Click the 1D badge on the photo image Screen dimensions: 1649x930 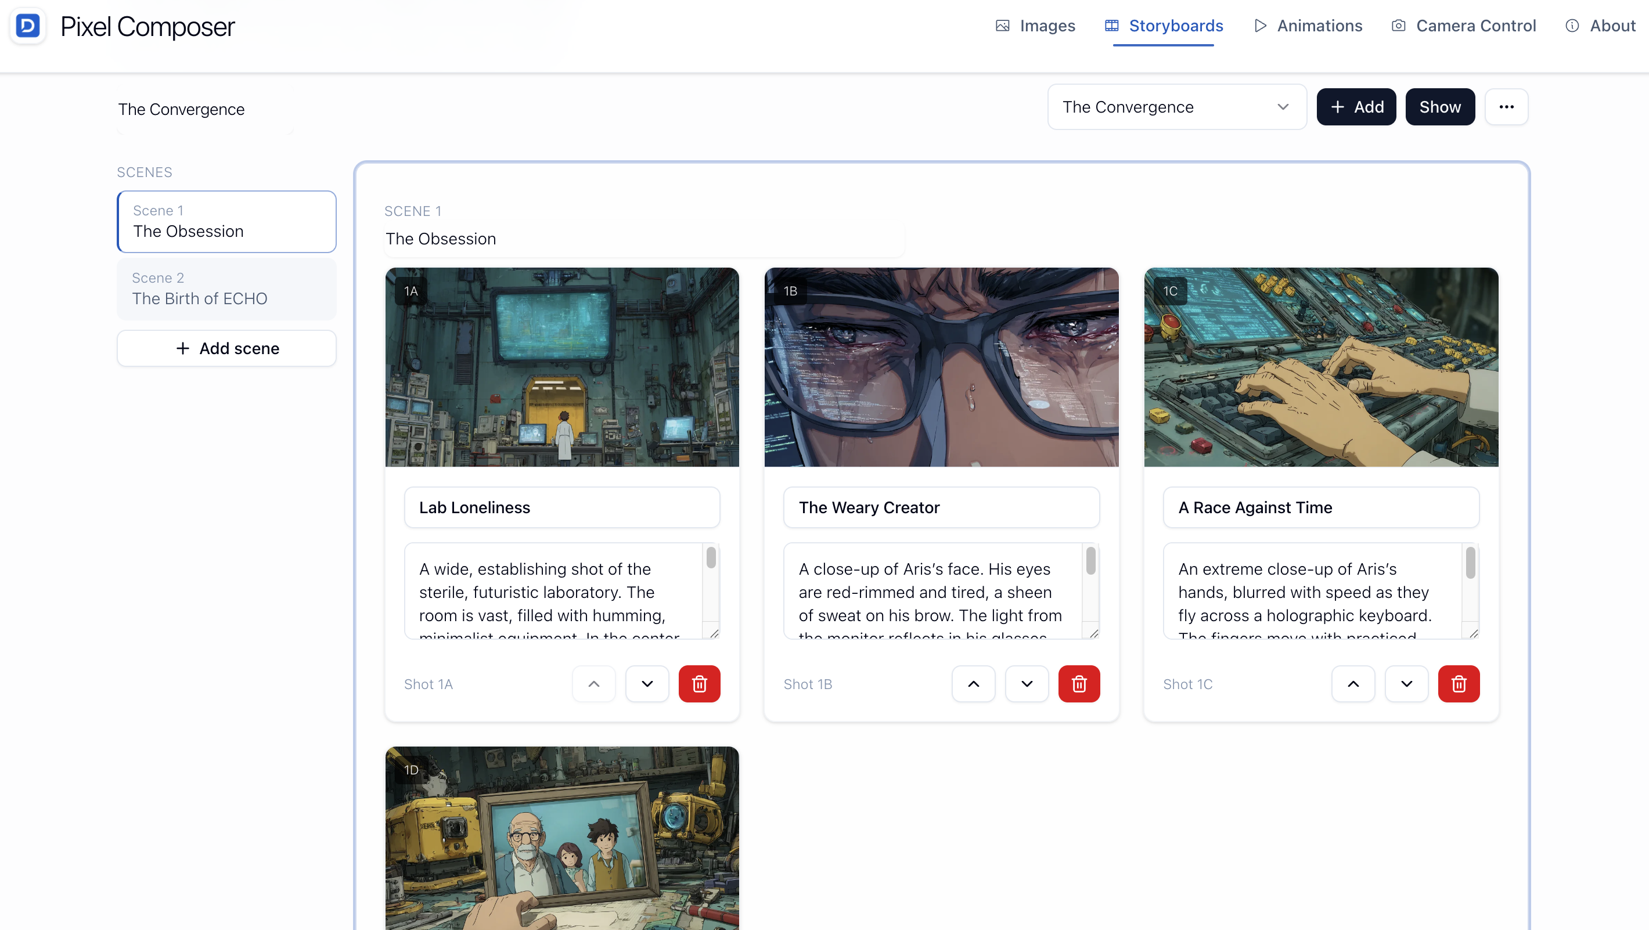(x=411, y=770)
